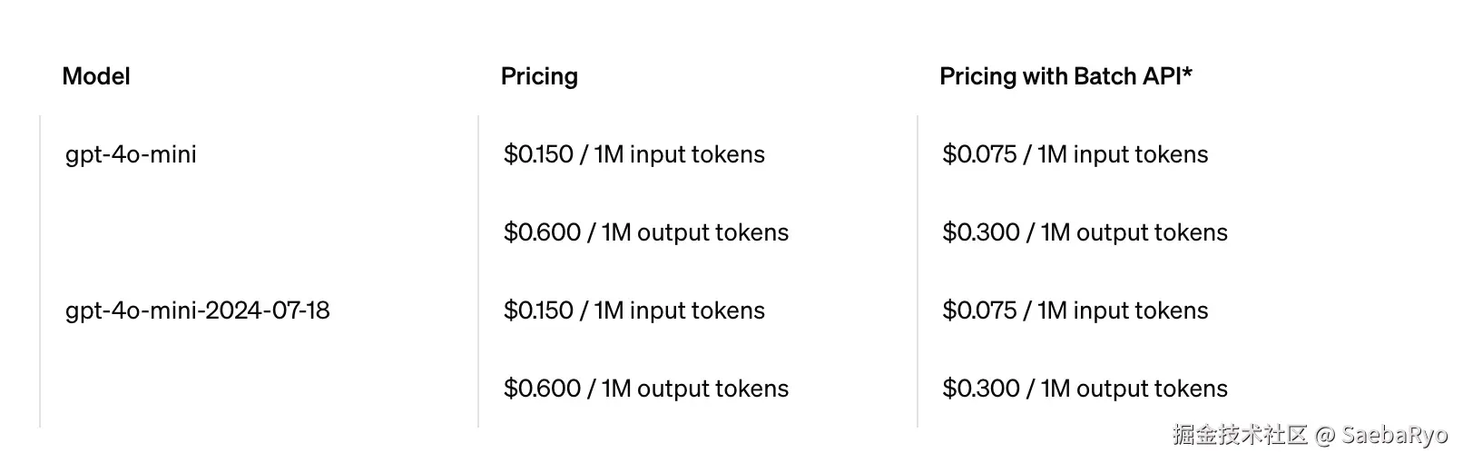
Task: Click the Pricing with Batch API header
Action: coord(1059,76)
